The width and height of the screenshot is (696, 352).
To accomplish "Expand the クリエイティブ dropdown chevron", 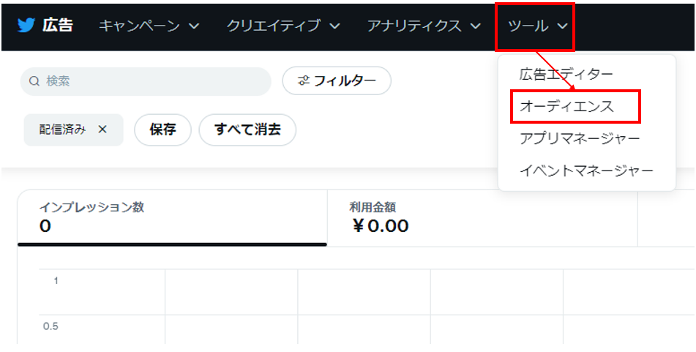I will [x=334, y=26].
